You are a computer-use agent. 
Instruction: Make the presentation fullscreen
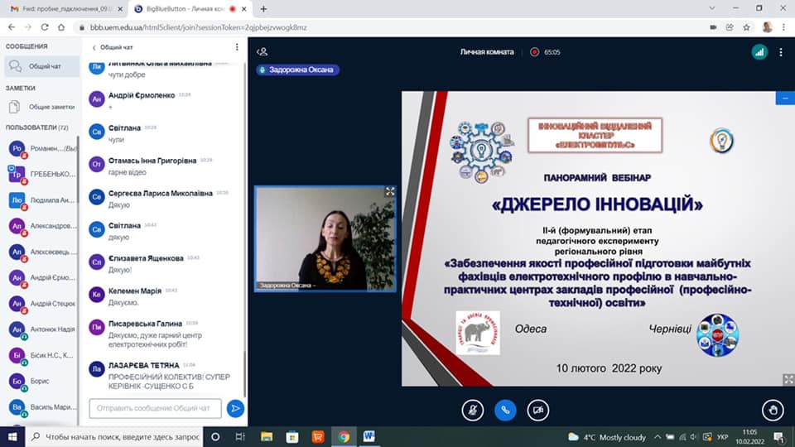[788, 379]
